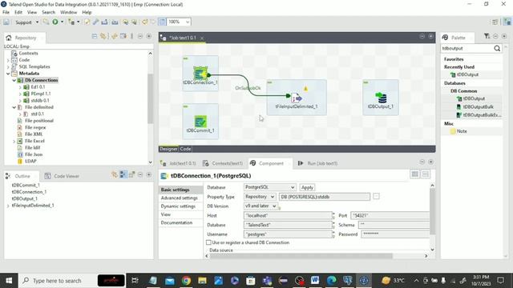The width and height of the screenshot is (513, 288).
Task: Open Dynamic settings section
Action: point(178,206)
